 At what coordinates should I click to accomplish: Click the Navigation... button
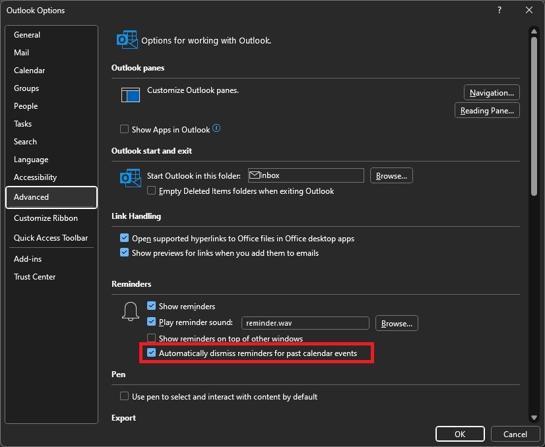tap(492, 93)
